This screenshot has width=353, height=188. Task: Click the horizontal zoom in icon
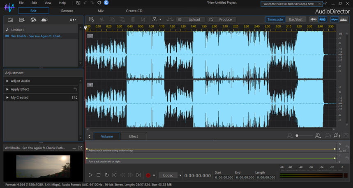(x=318, y=135)
